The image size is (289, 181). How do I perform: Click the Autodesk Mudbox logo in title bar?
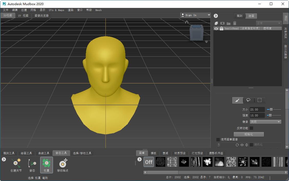4,4
